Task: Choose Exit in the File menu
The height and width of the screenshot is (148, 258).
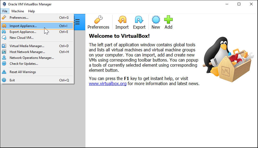Action: 12,80
